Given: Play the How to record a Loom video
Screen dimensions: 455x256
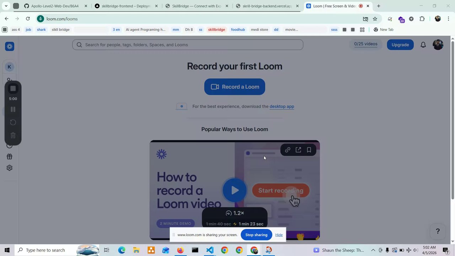Looking at the screenshot, I should [x=235, y=190].
